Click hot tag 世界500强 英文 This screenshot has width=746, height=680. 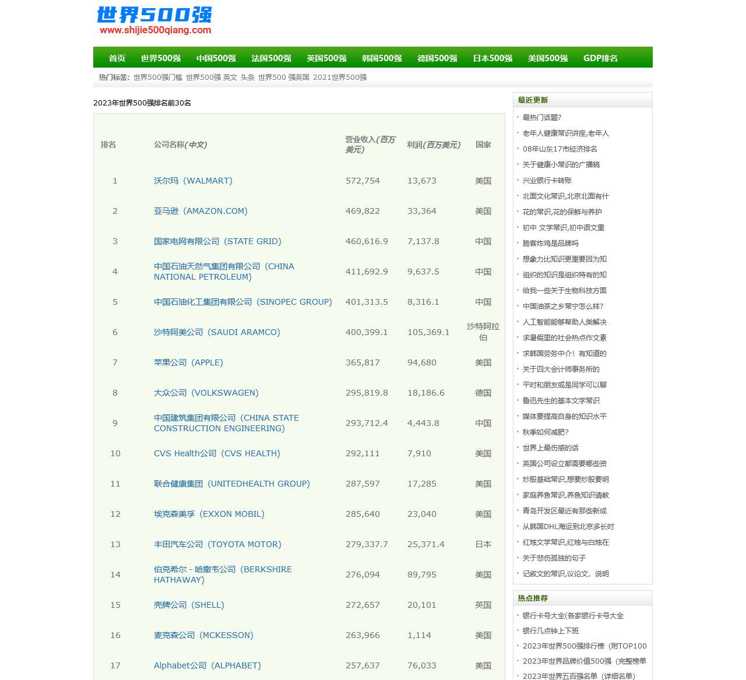212,77
